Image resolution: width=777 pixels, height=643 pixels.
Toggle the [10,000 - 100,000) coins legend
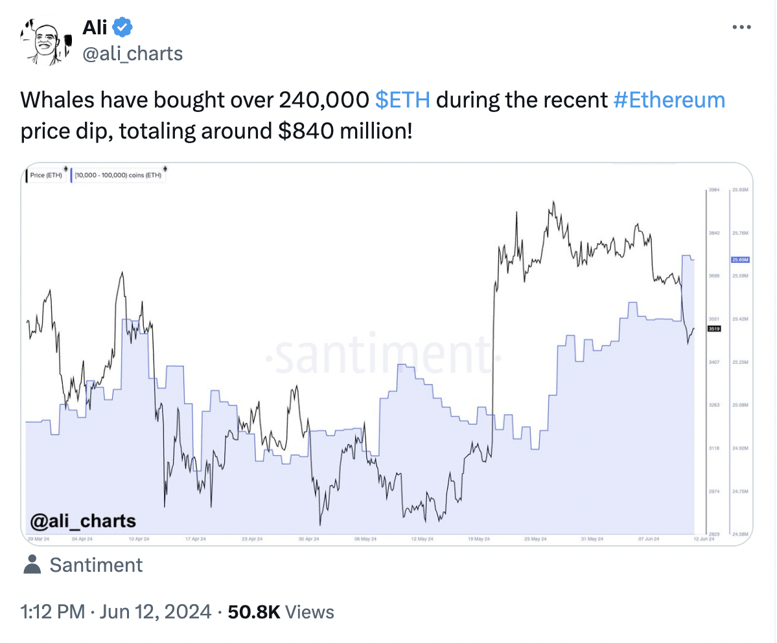coord(118,175)
